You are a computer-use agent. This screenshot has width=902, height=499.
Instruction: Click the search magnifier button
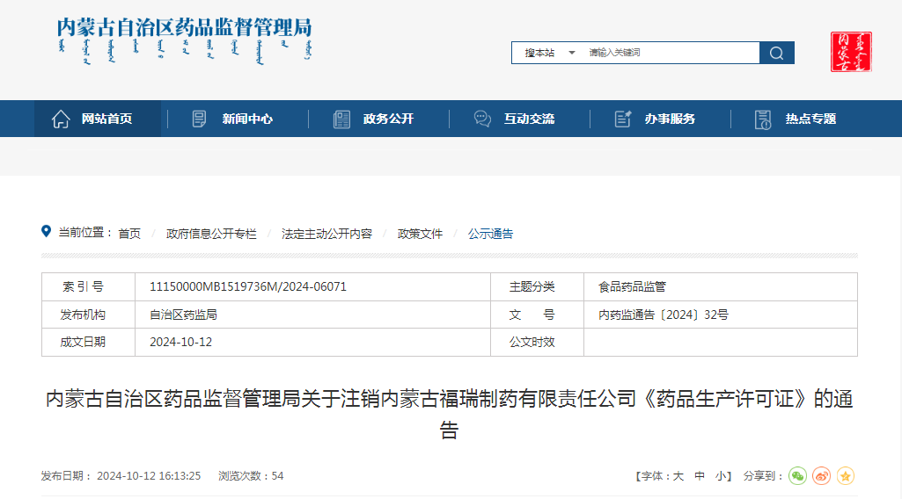776,53
